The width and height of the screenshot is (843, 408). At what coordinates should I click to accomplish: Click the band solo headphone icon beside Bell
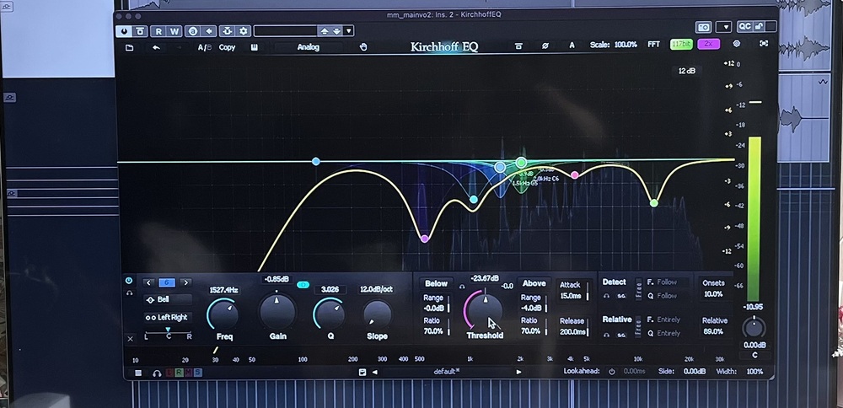(x=129, y=293)
